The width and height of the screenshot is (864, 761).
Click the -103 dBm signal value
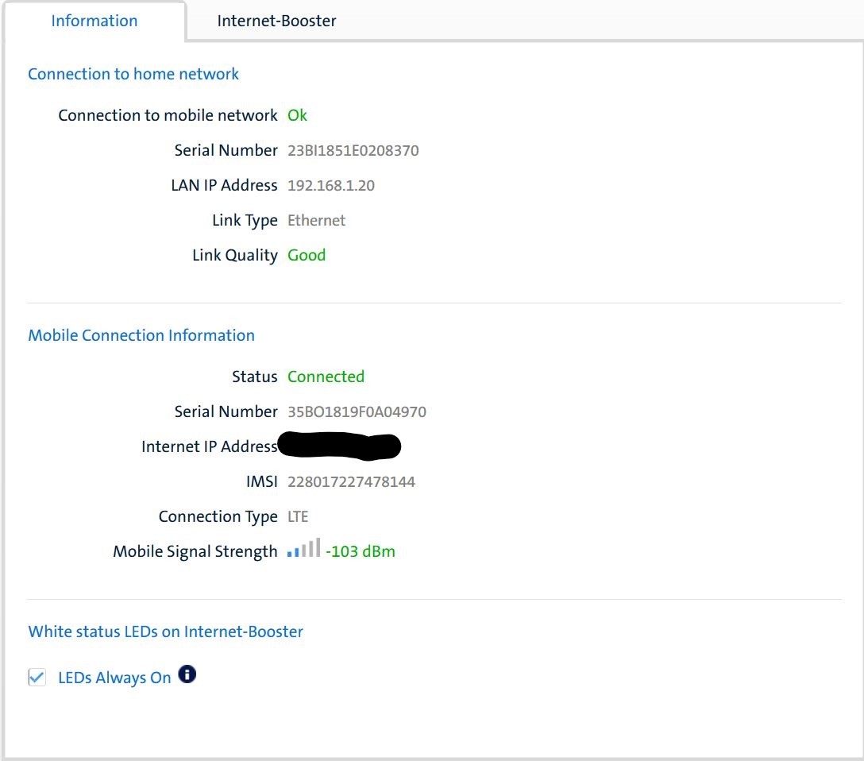point(360,551)
